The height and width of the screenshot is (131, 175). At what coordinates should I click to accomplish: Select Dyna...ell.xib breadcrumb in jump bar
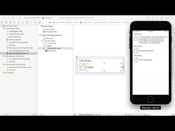point(86,22)
